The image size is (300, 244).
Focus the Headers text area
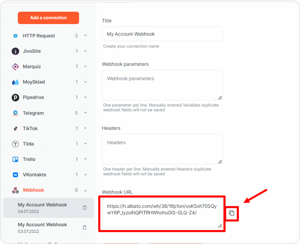162,149
